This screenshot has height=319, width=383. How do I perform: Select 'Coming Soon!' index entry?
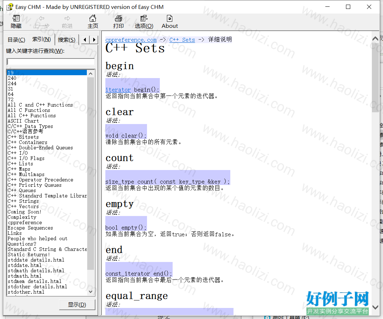click(x=25, y=212)
